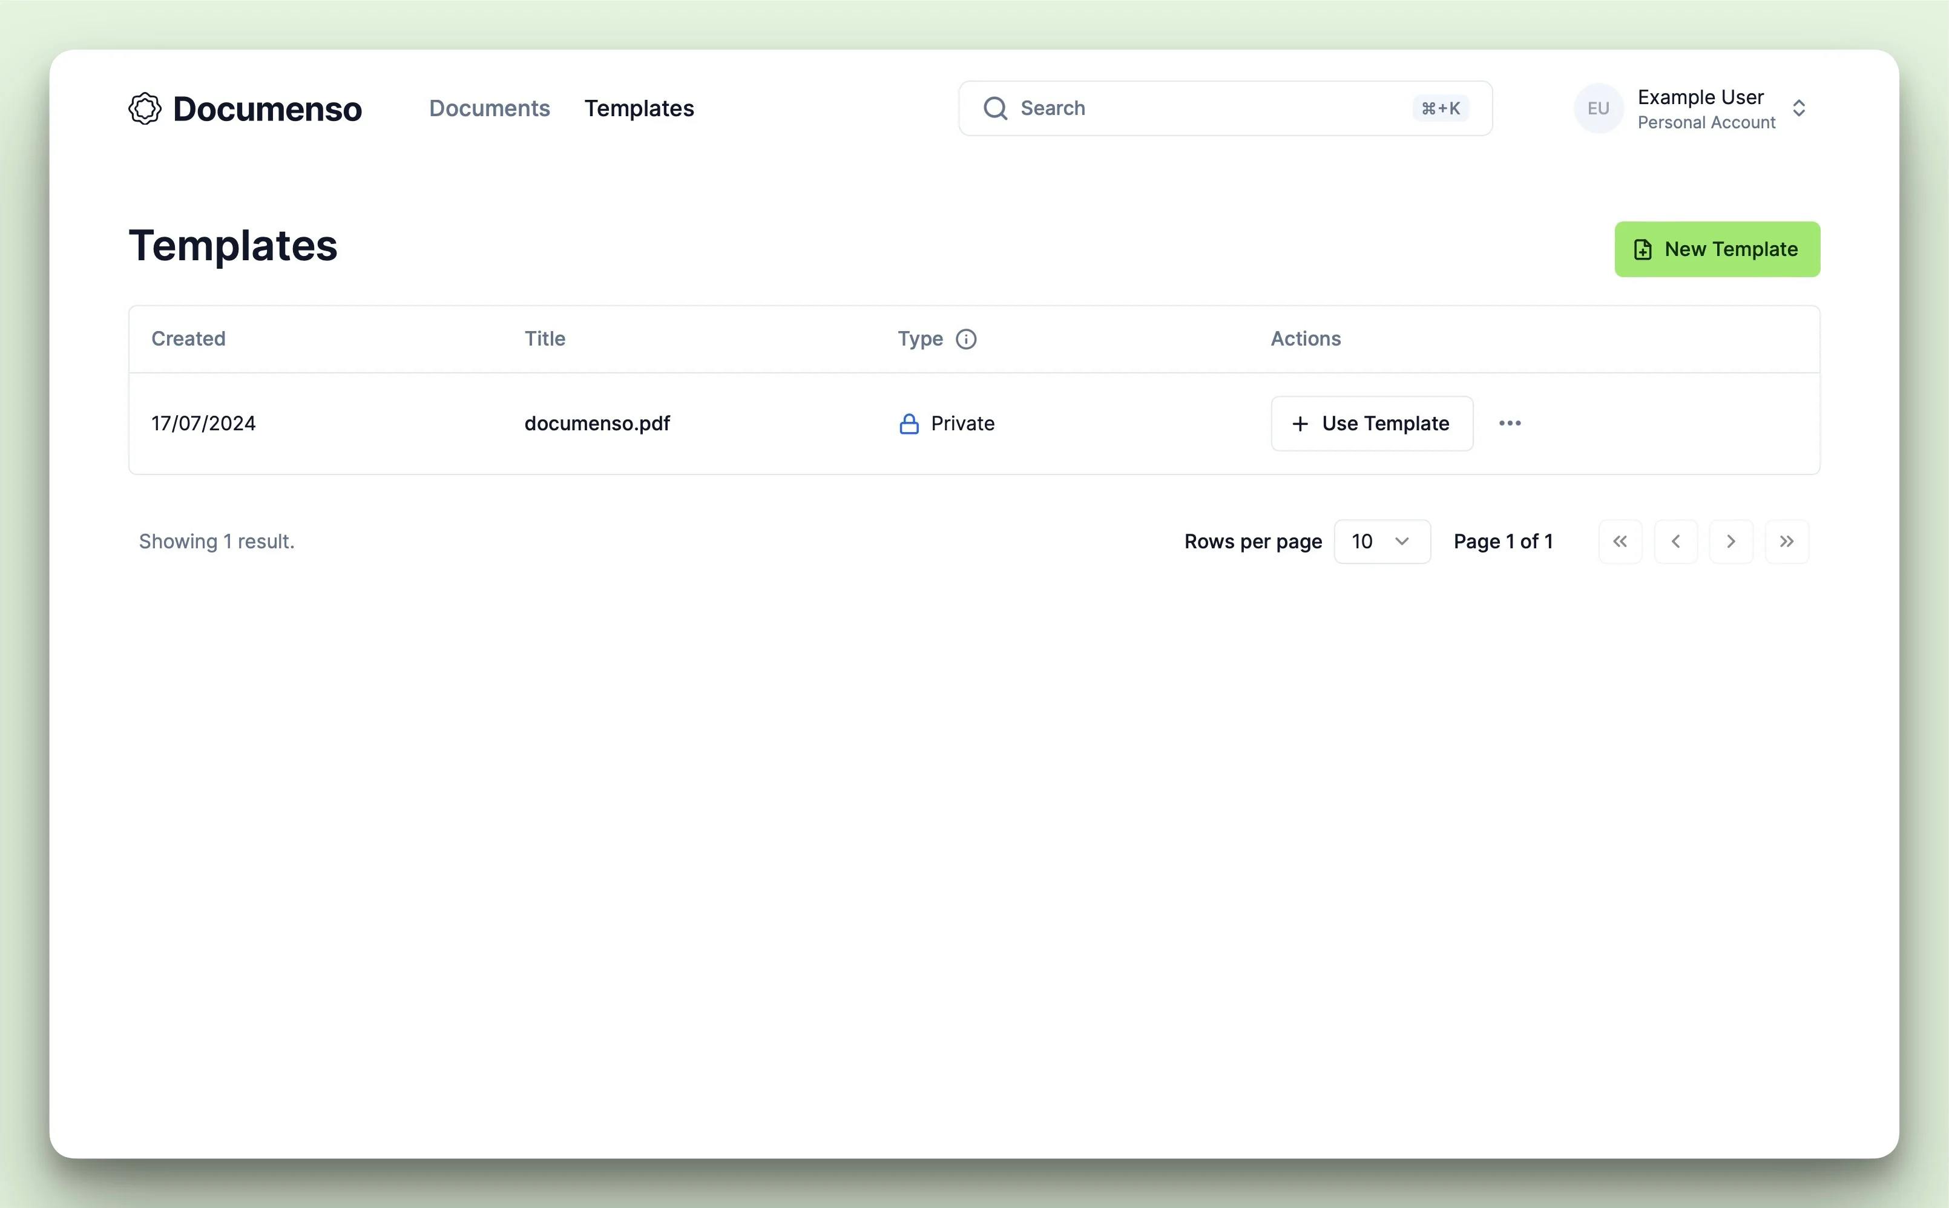This screenshot has height=1208, width=1949.
Task: Expand the Example User account switcher
Action: (1798, 109)
